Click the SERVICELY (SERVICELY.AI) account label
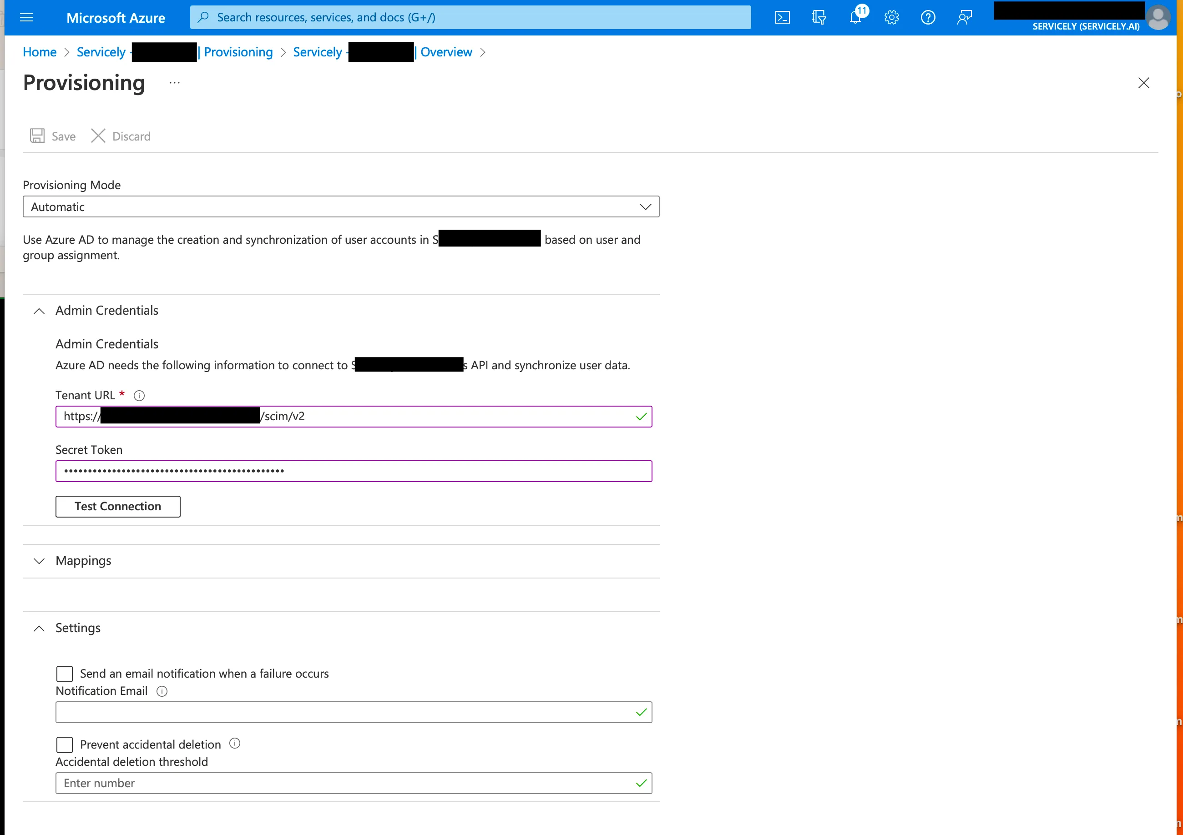 click(1086, 26)
